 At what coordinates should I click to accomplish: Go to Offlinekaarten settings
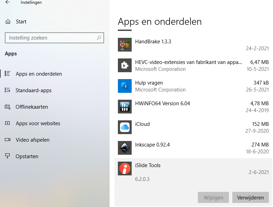click(x=32, y=107)
